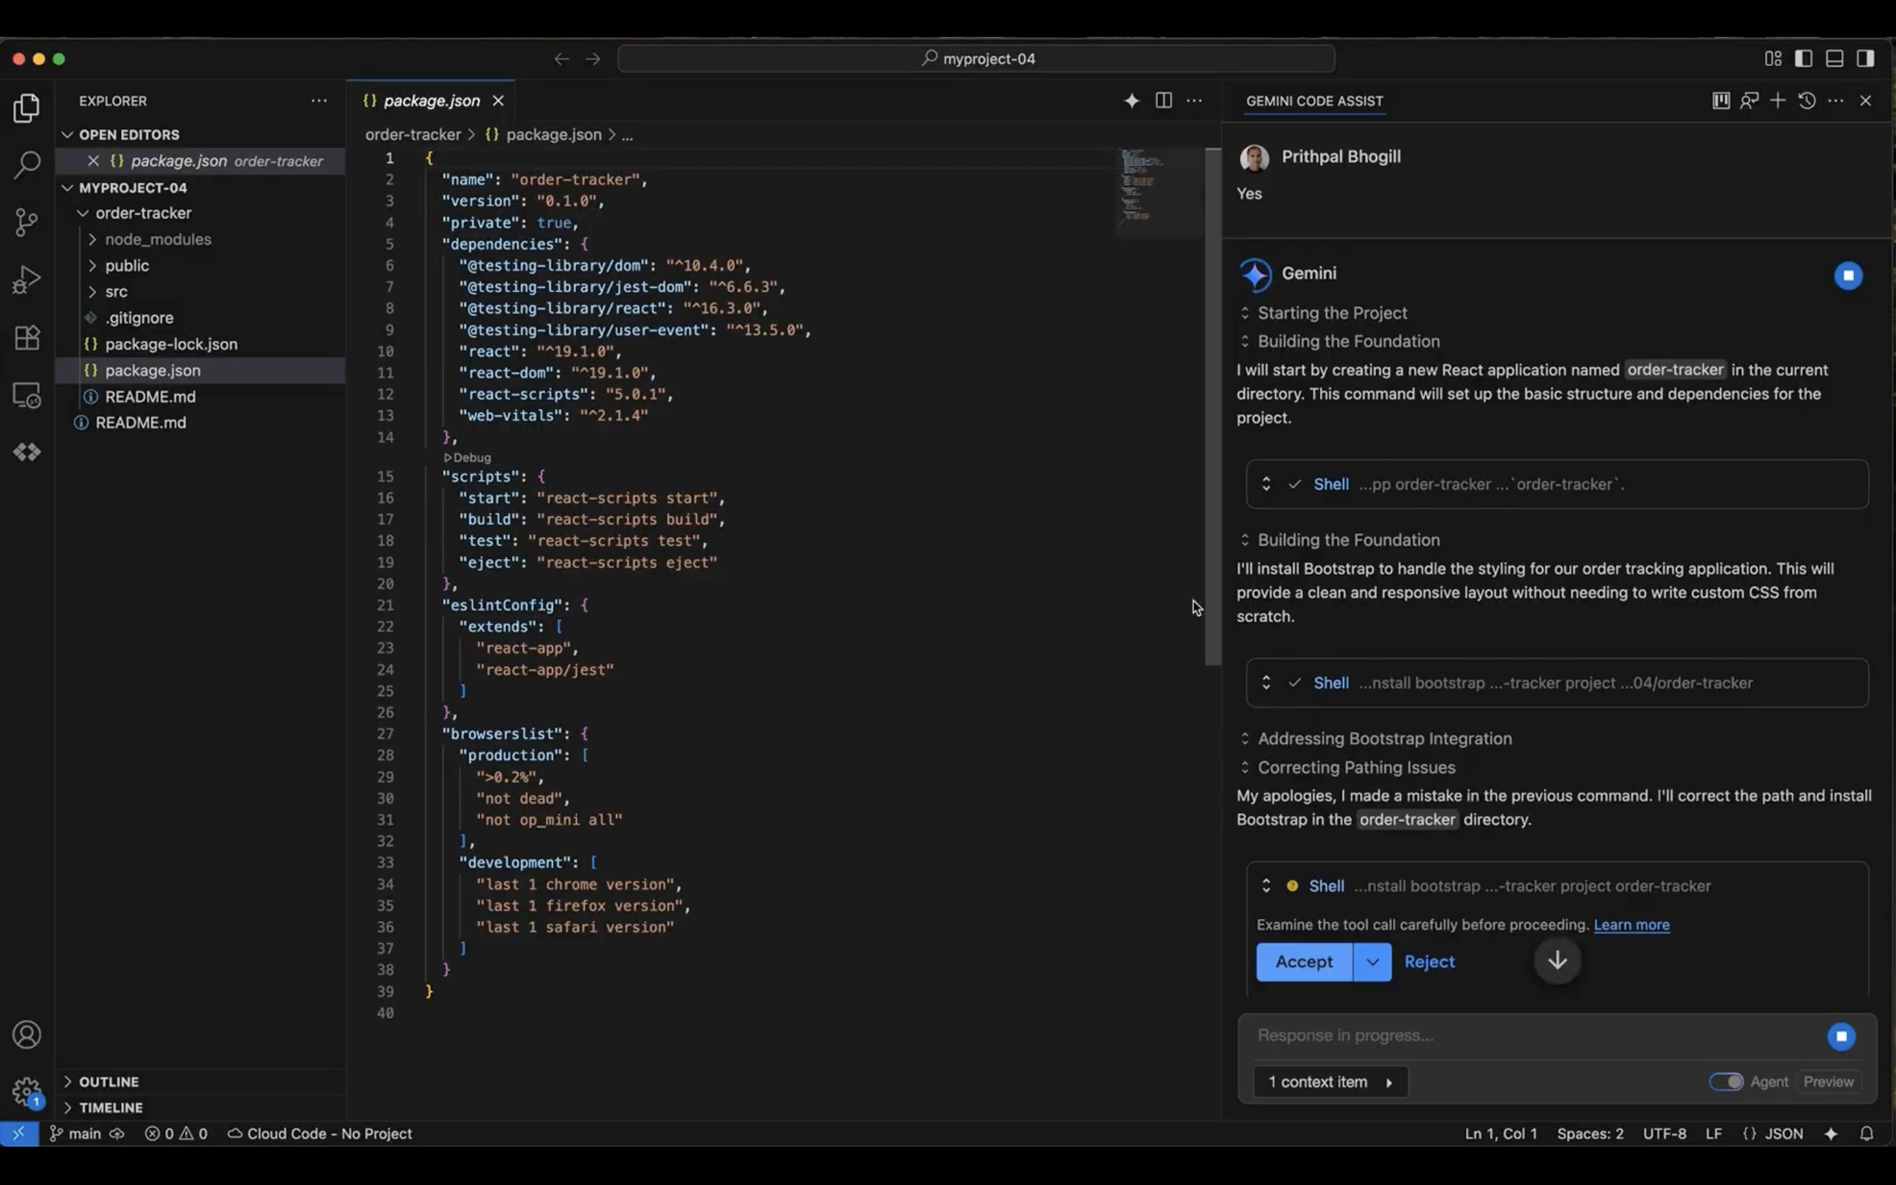Select the package.json editor tab
This screenshot has height=1185, width=1896.
[431, 100]
